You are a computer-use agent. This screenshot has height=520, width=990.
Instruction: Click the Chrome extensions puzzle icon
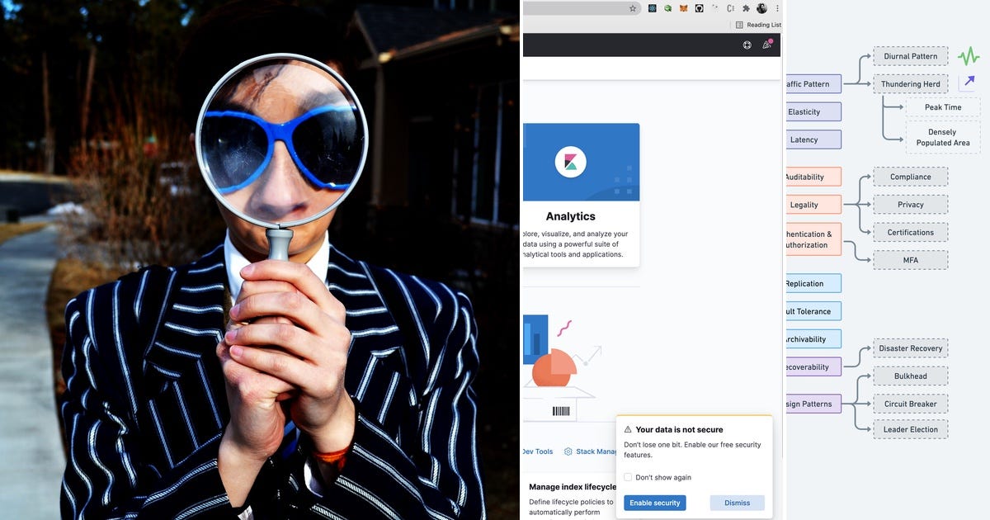tap(745, 7)
